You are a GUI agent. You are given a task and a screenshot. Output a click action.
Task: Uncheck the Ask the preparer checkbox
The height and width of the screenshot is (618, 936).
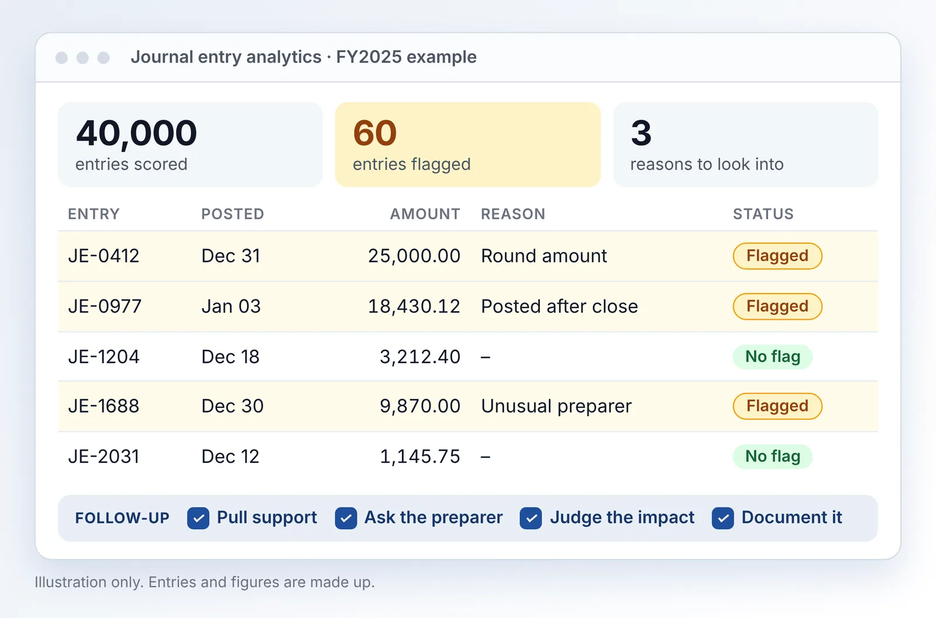[x=346, y=518]
